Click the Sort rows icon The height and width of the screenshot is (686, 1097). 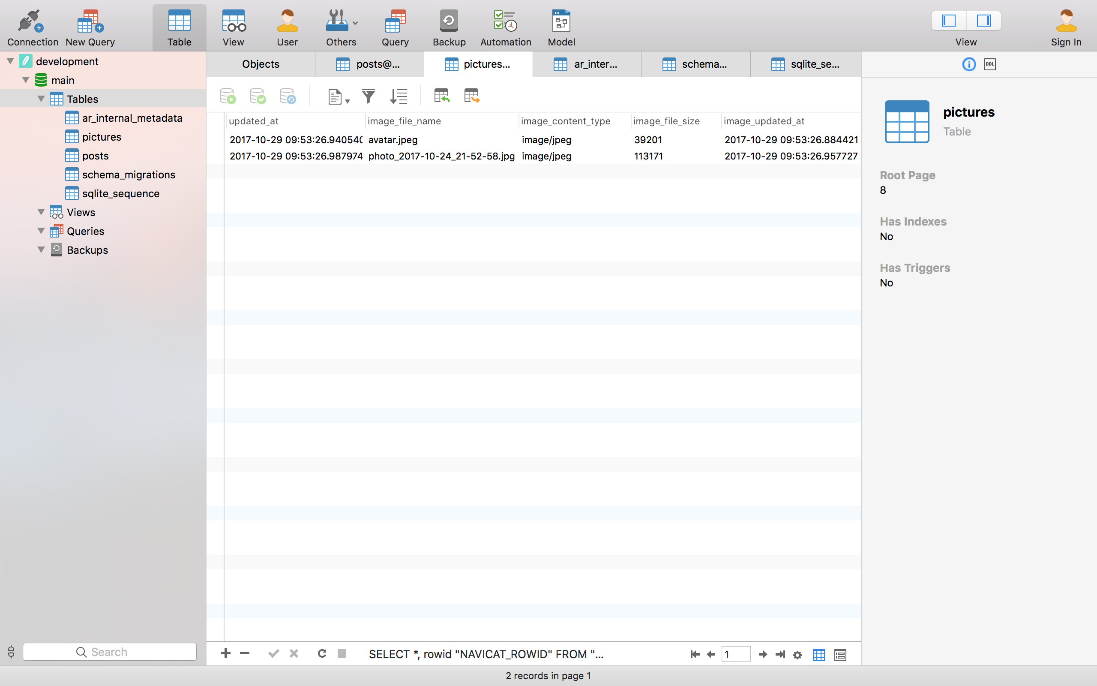click(x=399, y=96)
